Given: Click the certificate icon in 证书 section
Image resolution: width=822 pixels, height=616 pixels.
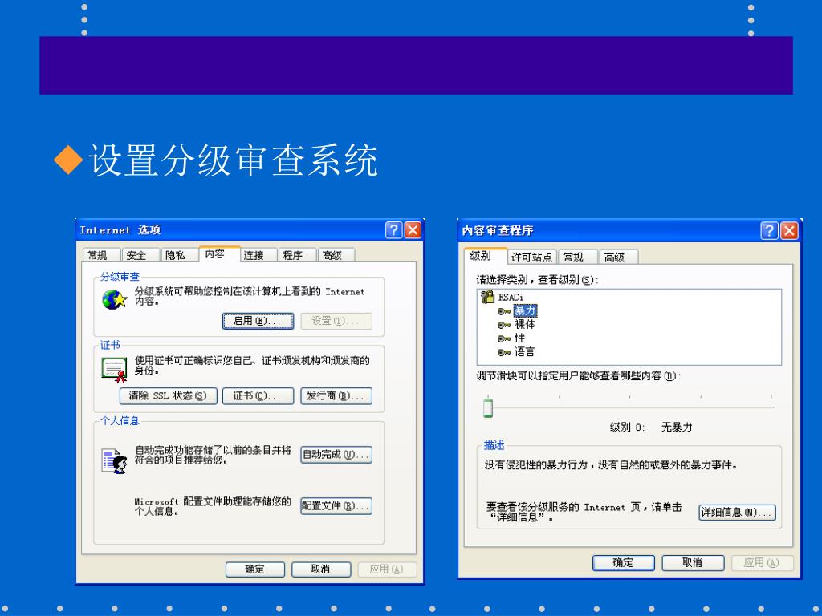Looking at the screenshot, I should (114, 369).
